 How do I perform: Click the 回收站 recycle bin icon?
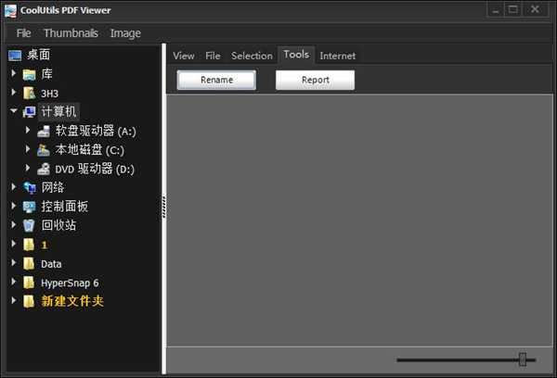point(29,225)
